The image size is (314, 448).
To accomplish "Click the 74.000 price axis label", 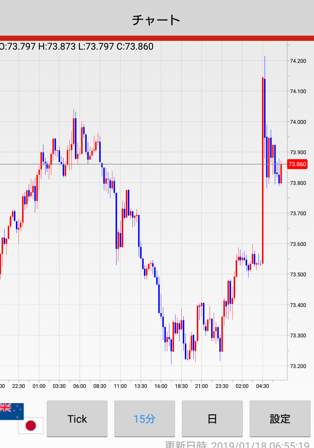I will [298, 122].
